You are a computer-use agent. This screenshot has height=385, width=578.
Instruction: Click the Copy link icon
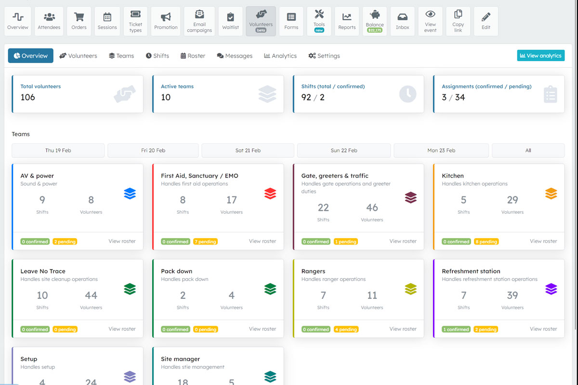pos(458,21)
